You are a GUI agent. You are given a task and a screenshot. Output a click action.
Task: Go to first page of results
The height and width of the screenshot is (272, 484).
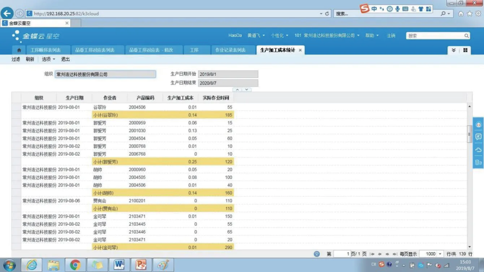point(372,254)
